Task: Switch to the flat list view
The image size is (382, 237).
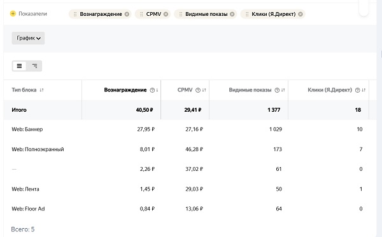Action: pyautogui.click(x=19, y=66)
